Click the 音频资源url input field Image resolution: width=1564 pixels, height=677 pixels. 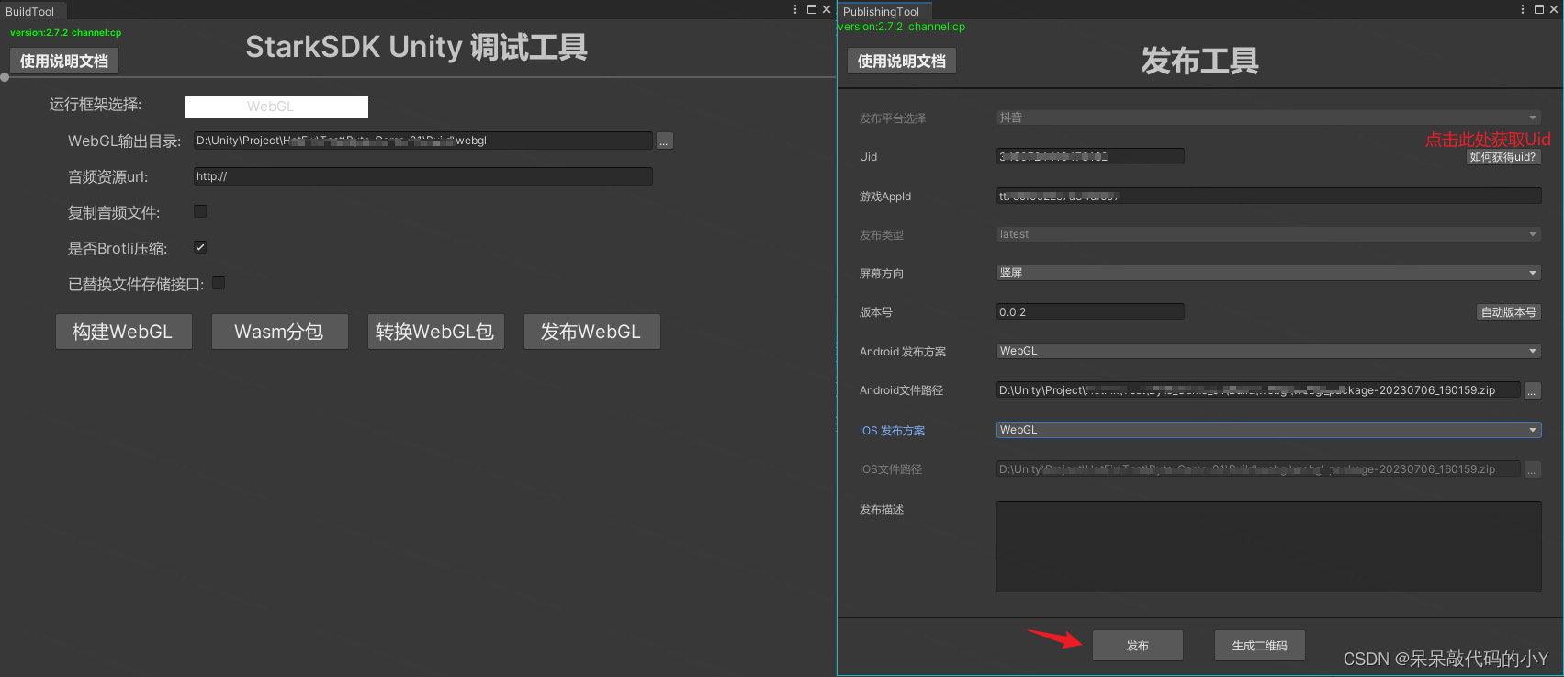422,176
